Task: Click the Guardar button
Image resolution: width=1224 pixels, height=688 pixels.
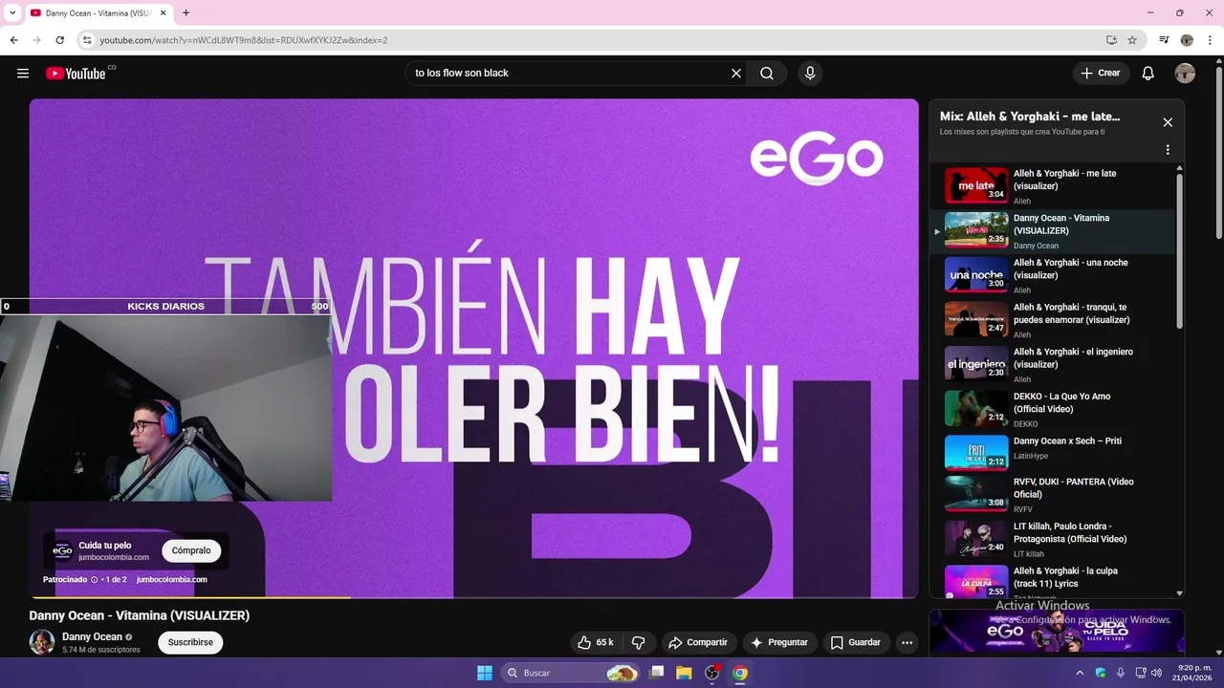Action: pyautogui.click(x=855, y=642)
